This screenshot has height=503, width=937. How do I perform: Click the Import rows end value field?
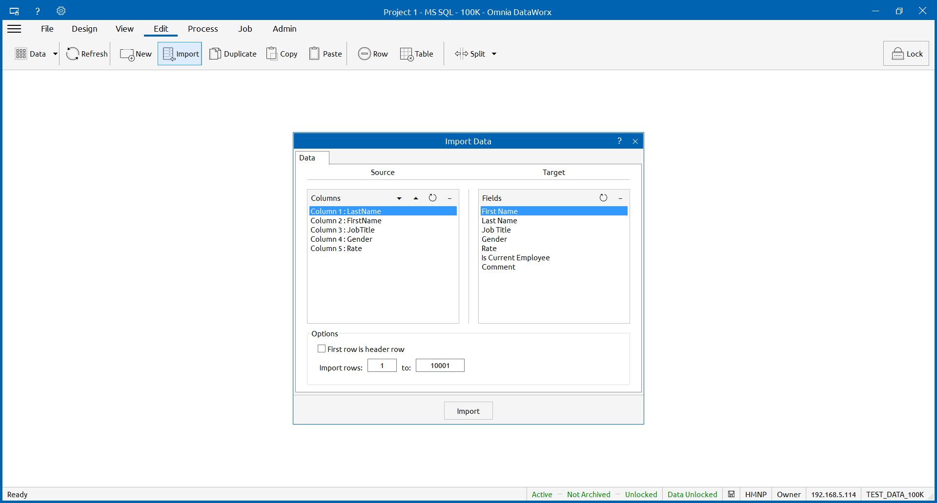(x=440, y=366)
